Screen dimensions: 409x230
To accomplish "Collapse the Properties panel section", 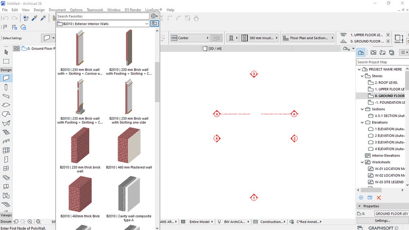I will pos(360,206).
